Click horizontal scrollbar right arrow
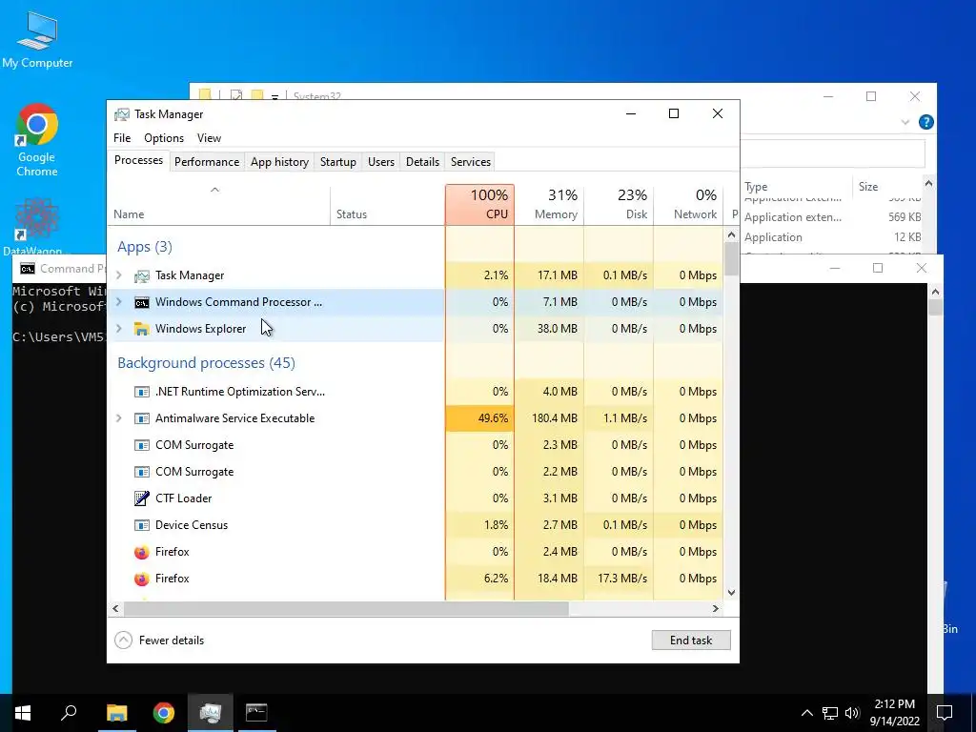This screenshot has width=976, height=732. (x=716, y=608)
